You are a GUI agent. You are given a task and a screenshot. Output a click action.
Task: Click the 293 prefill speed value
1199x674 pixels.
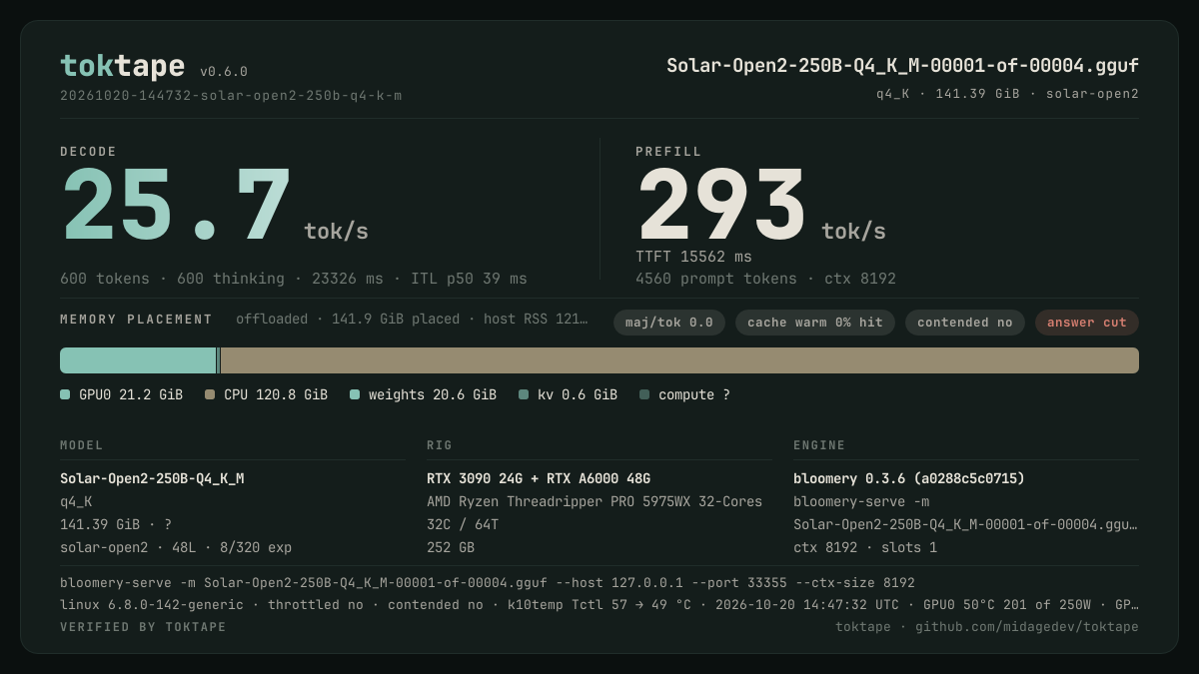click(x=721, y=207)
